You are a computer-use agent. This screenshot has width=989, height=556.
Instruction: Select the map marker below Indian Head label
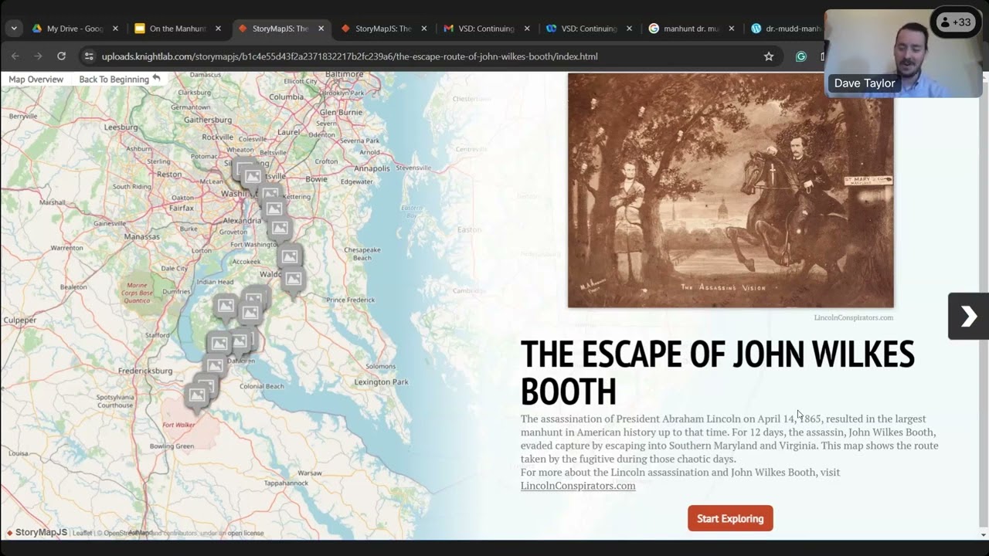(x=226, y=307)
